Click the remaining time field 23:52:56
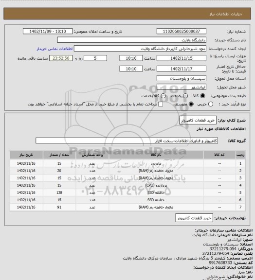 [x=61, y=58]
